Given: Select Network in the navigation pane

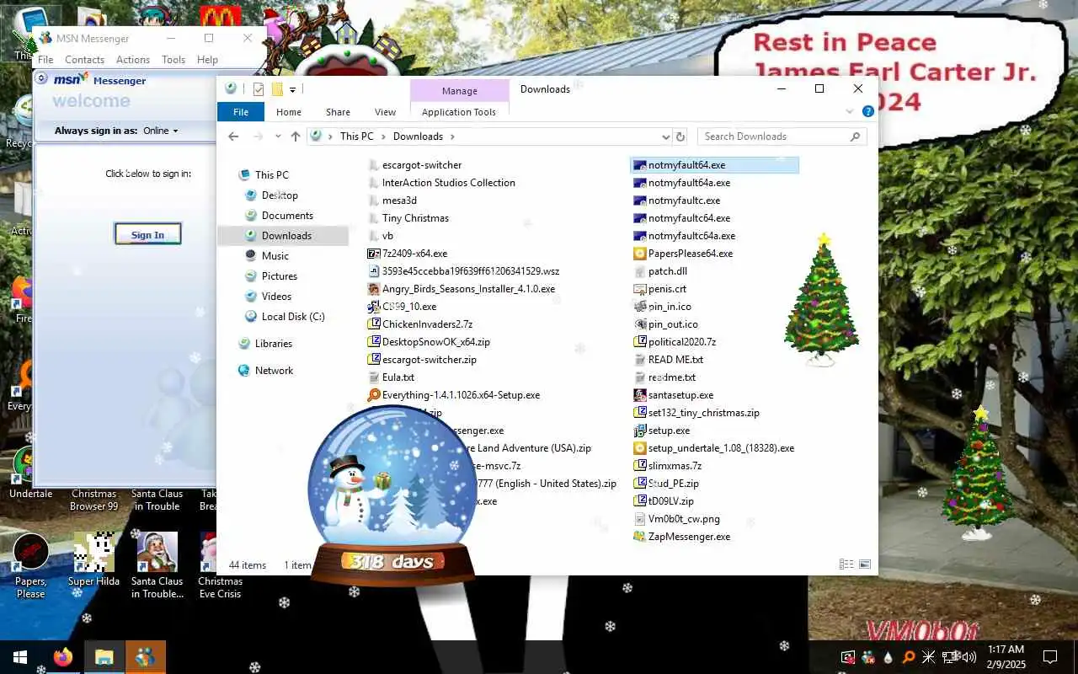Looking at the screenshot, I should pos(274,371).
